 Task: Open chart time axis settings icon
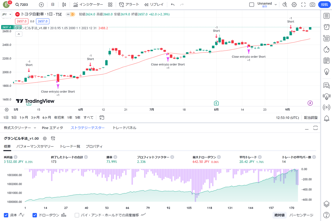pos(7,110)
